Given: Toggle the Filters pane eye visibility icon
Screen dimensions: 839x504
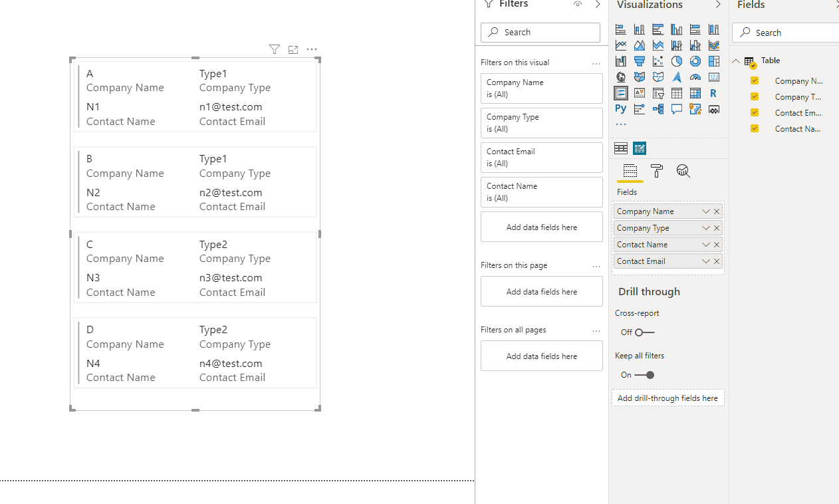Looking at the screenshot, I should [578, 4].
